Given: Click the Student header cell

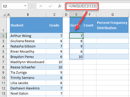Looking at the screenshot, I should (28, 25).
